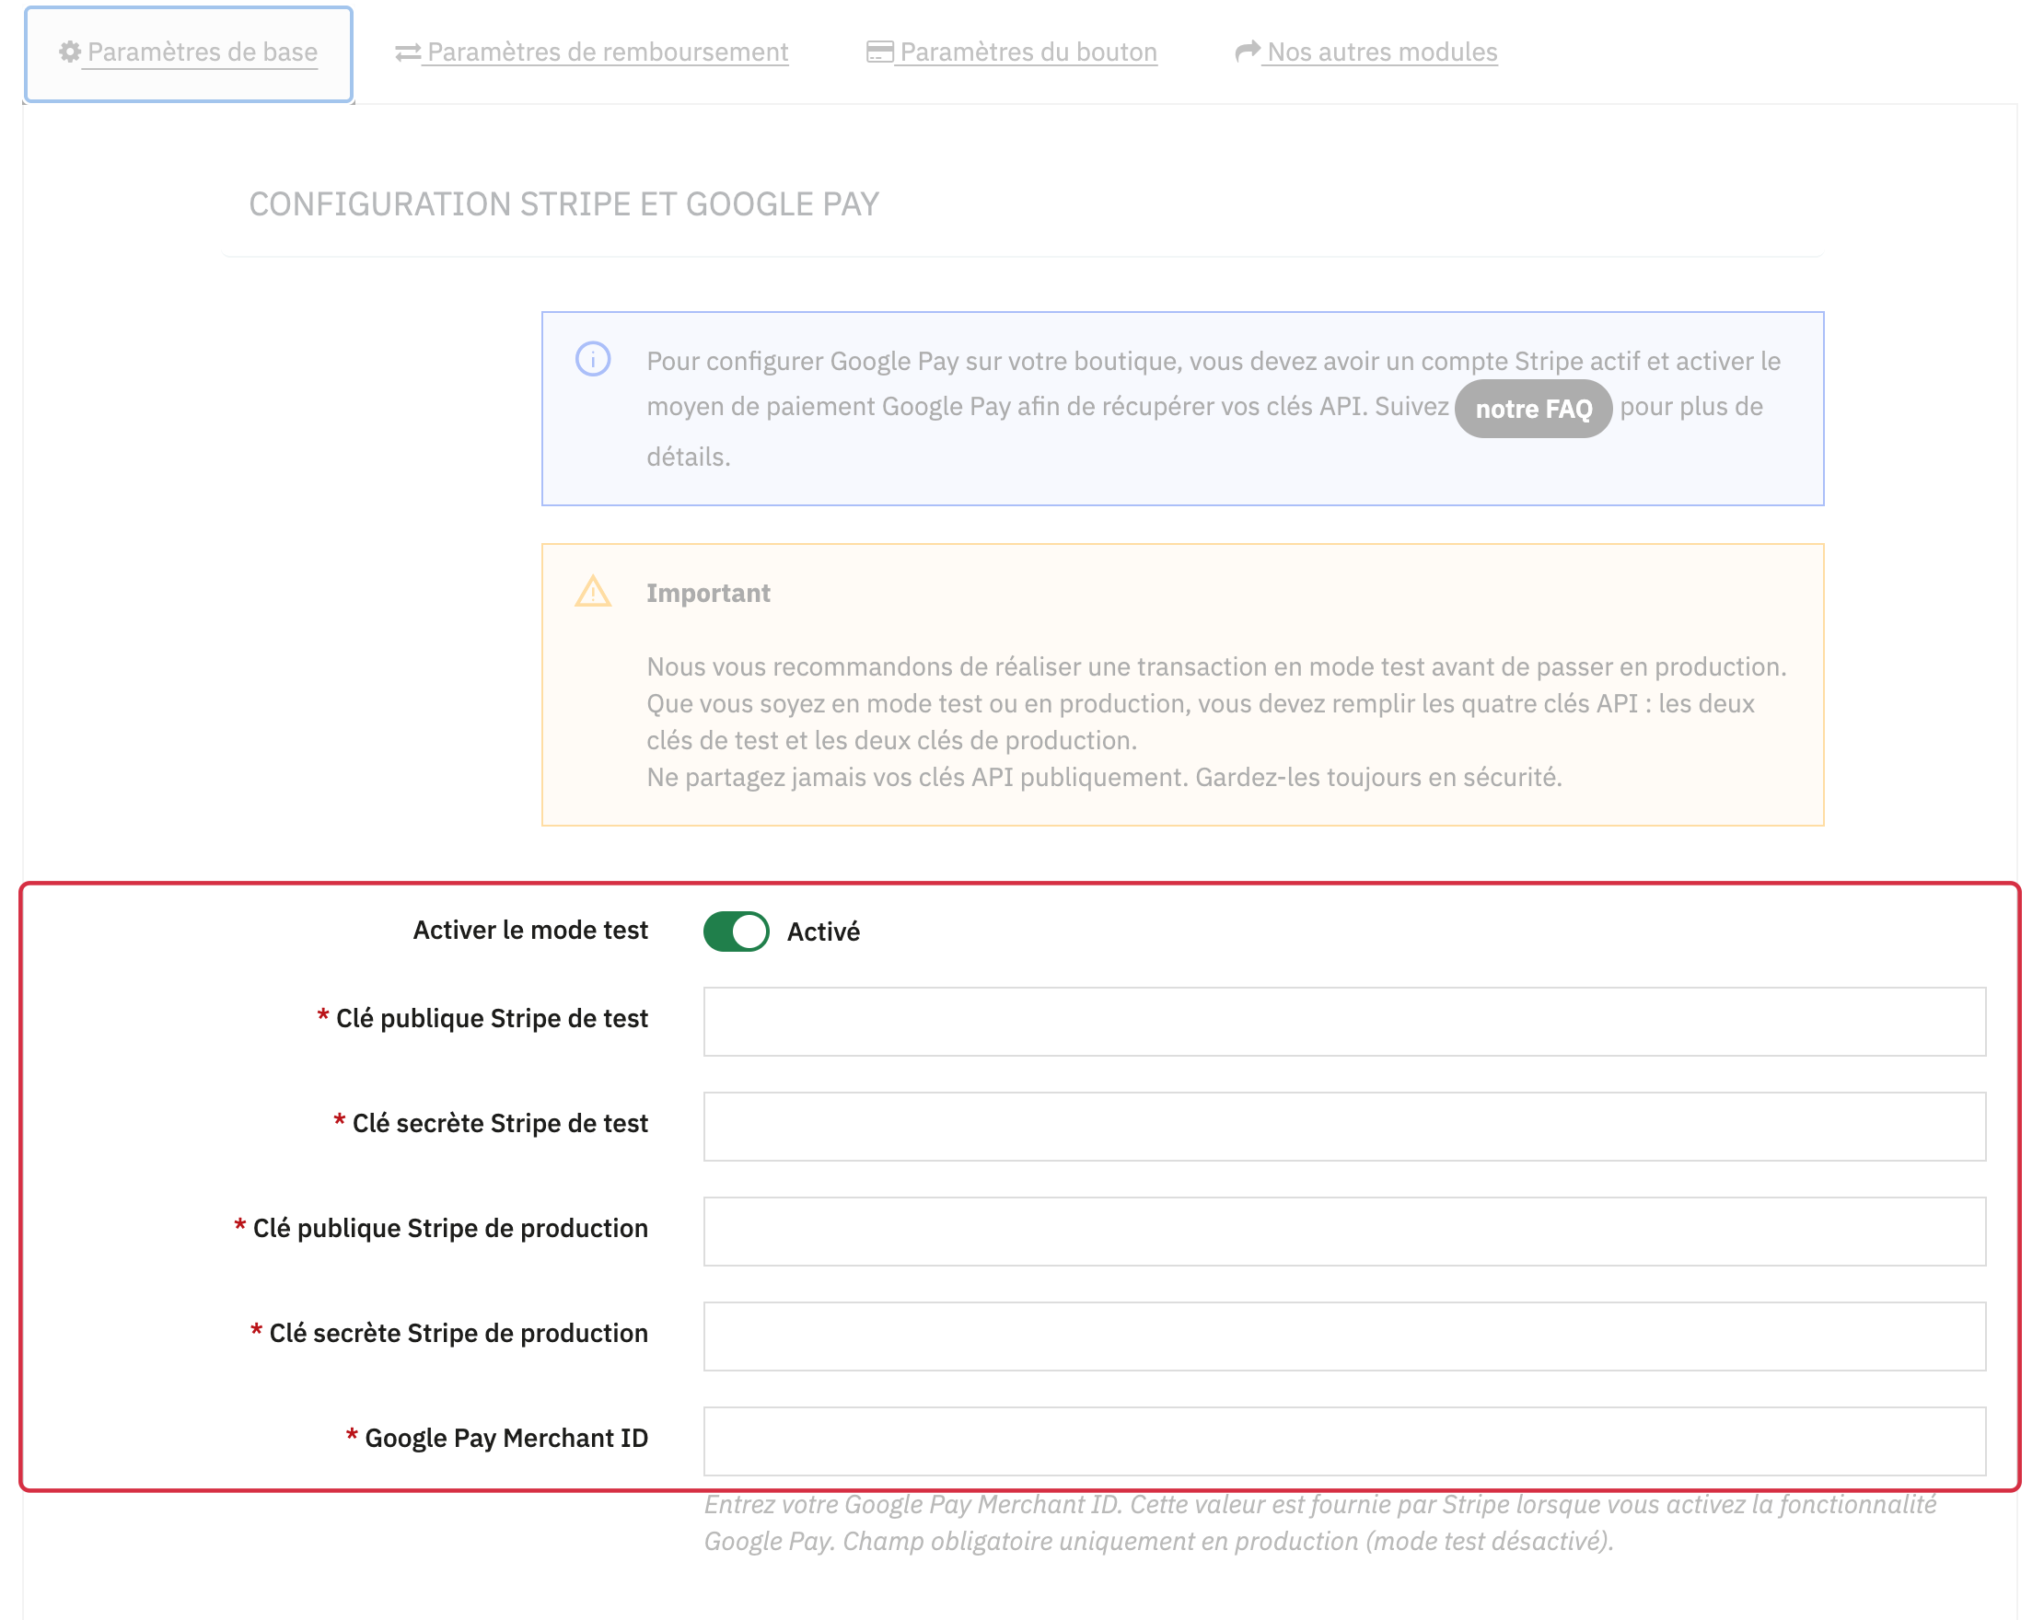Open the notre FAQ link
This screenshot has width=2044, height=1620.
pyautogui.click(x=1533, y=409)
